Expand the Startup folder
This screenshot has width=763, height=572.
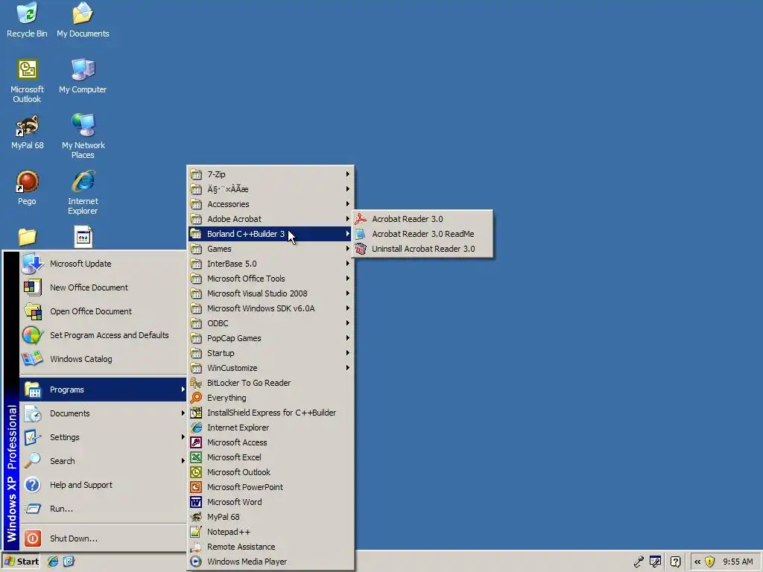pyautogui.click(x=270, y=353)
